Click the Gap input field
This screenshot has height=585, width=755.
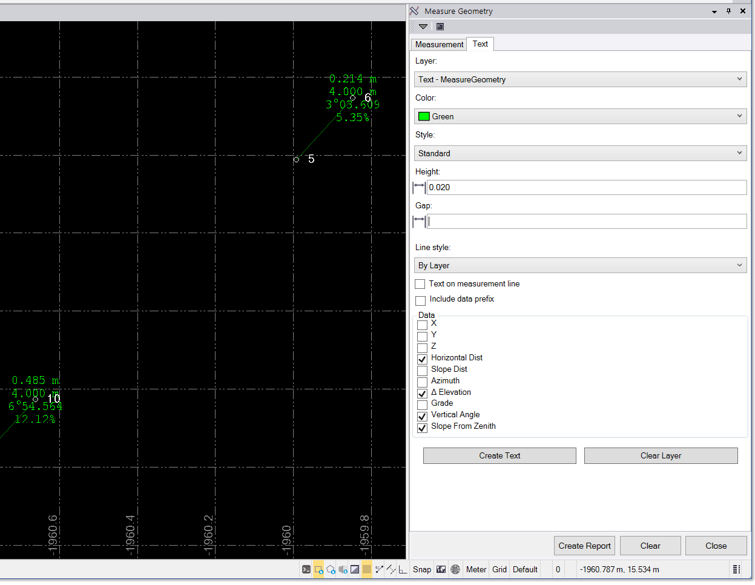coord(587,221)
